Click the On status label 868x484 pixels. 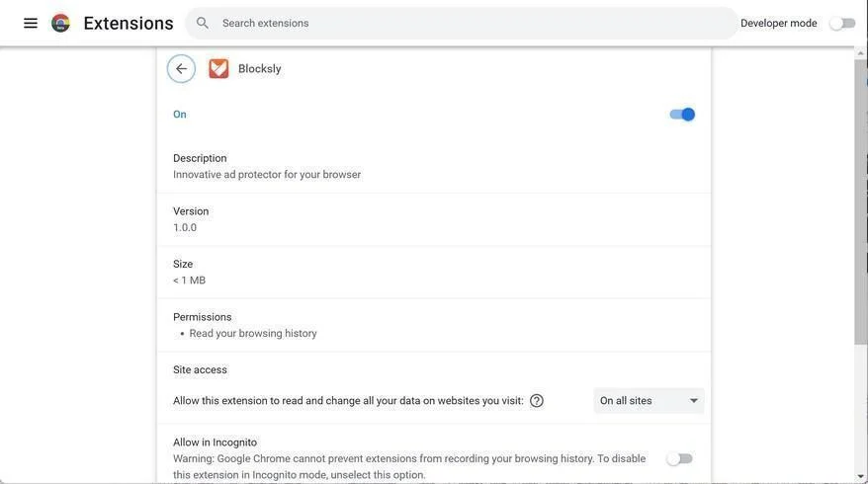click(x=179, y=115)
